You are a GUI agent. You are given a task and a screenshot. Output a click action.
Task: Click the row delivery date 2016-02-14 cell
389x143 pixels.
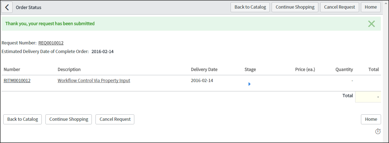pyautogui.click(x=202, y=81)
